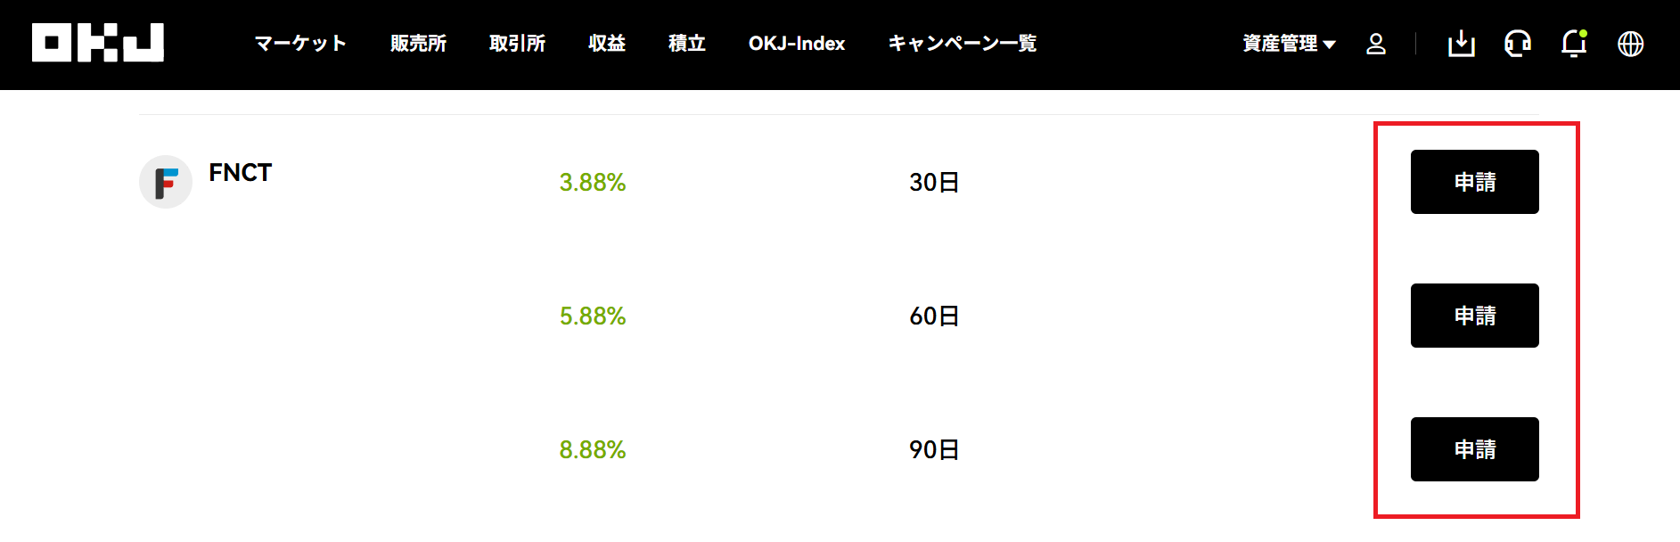View the キャンペーン一覧 page

tap(963, 43)
